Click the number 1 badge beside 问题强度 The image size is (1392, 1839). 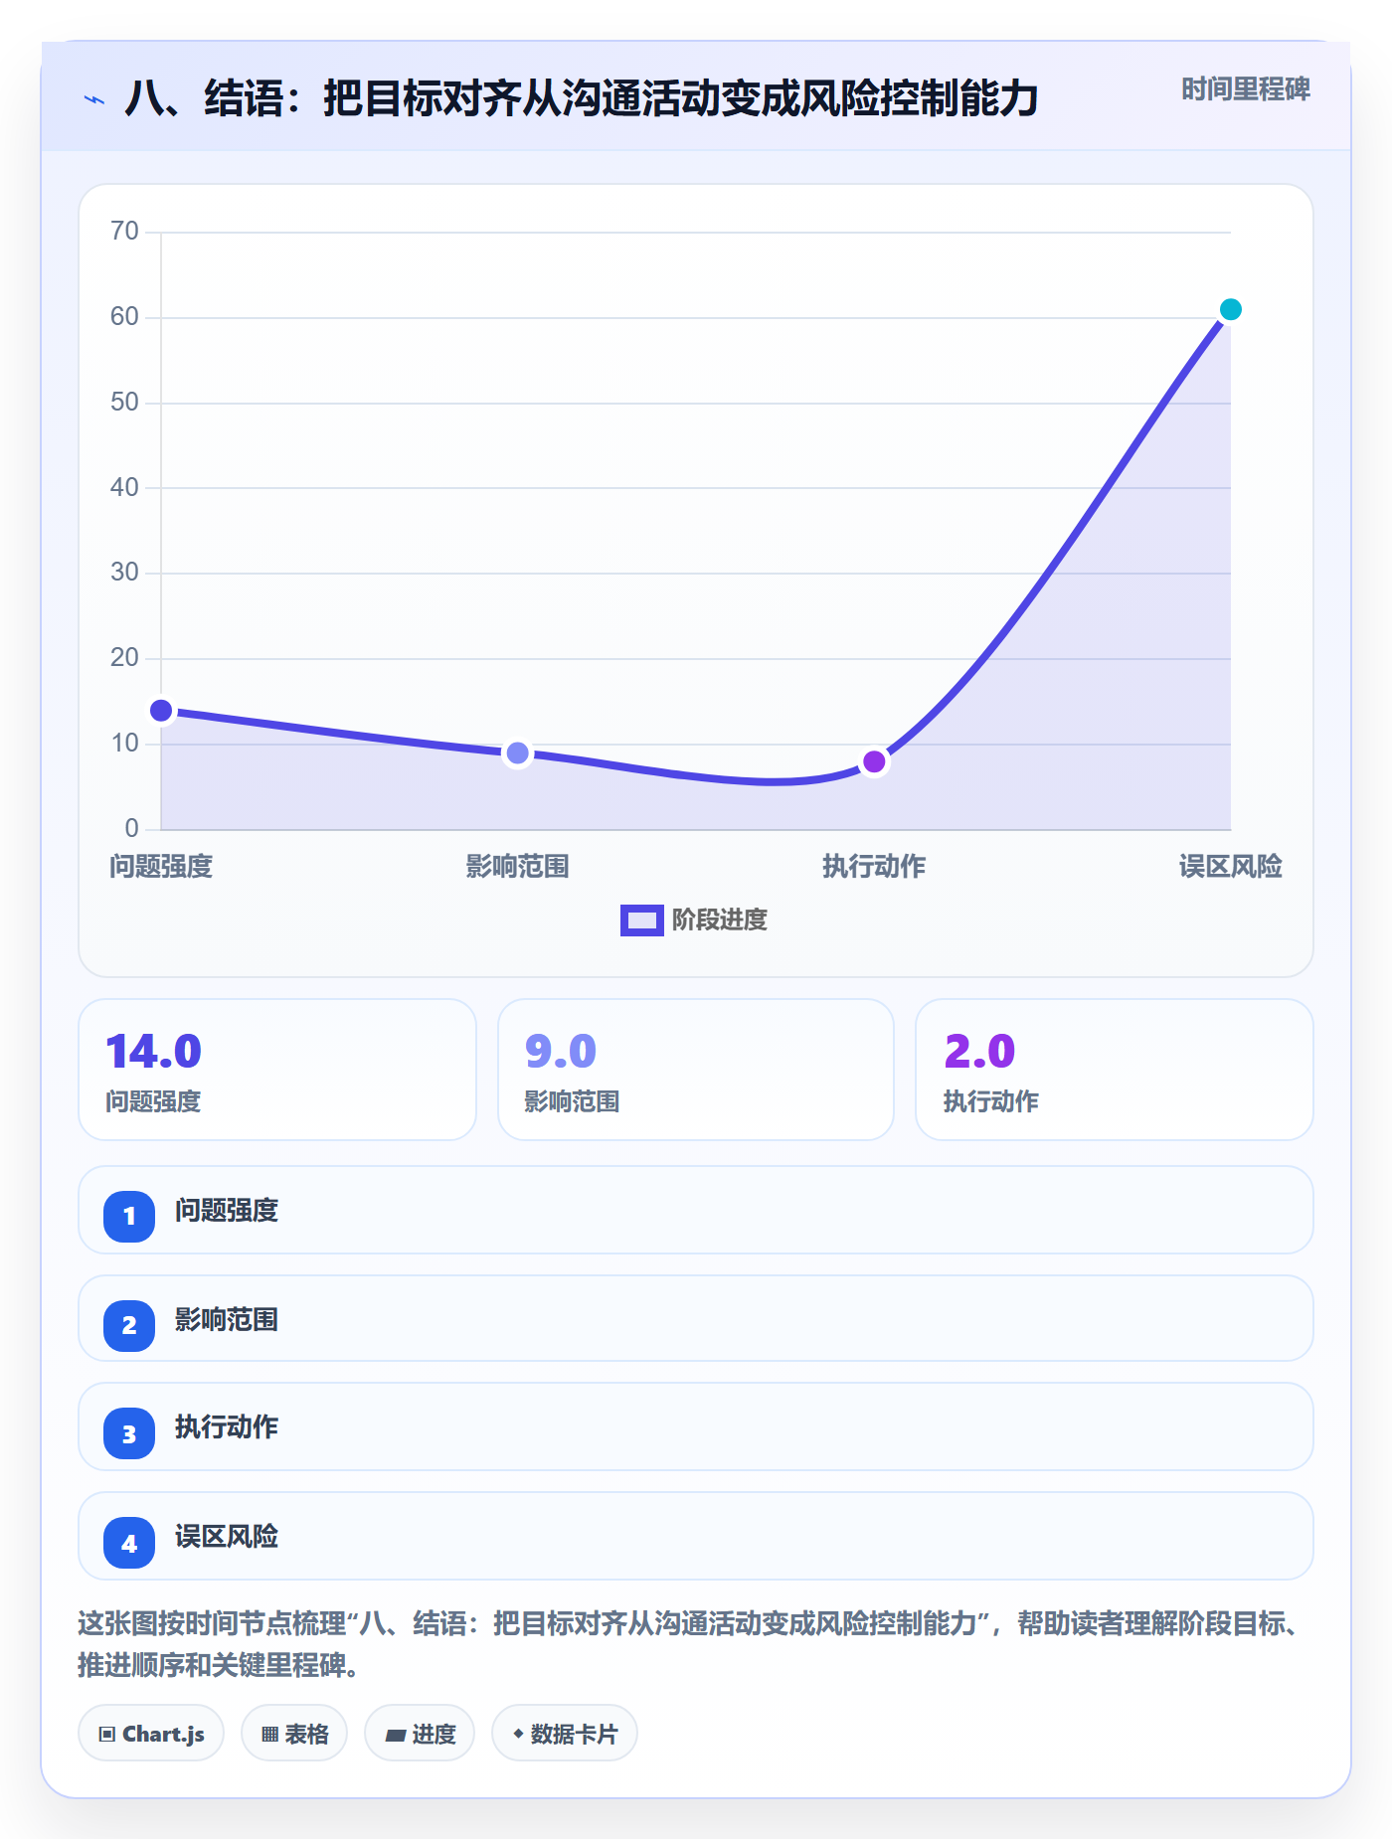[x=129, y=1216]
